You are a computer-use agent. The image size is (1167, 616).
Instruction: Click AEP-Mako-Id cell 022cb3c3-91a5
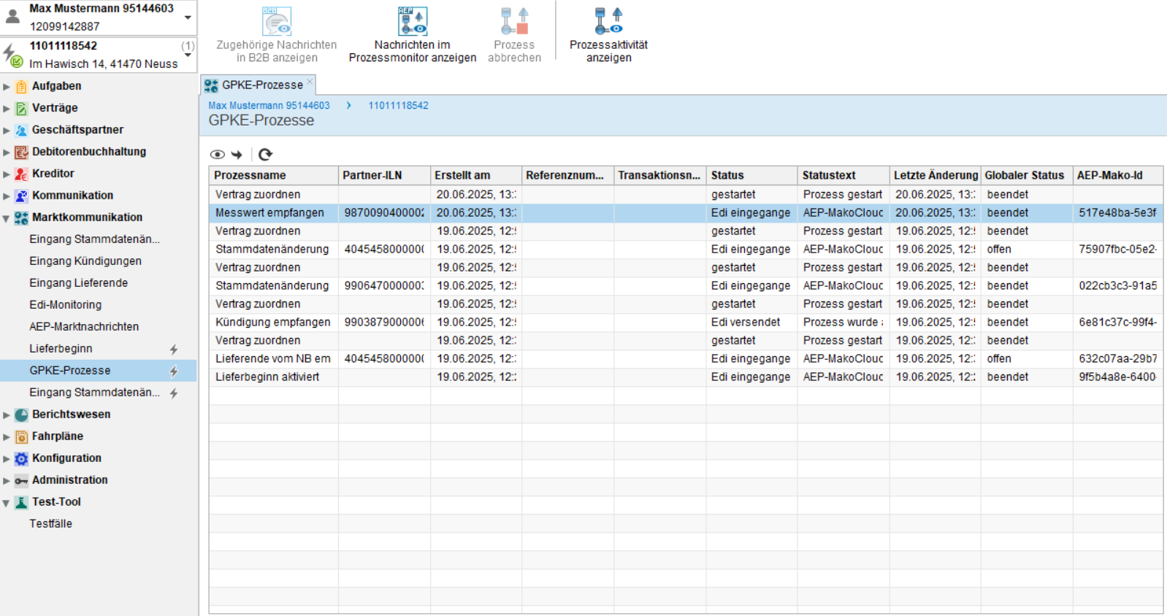click(x=1118, y=286)
